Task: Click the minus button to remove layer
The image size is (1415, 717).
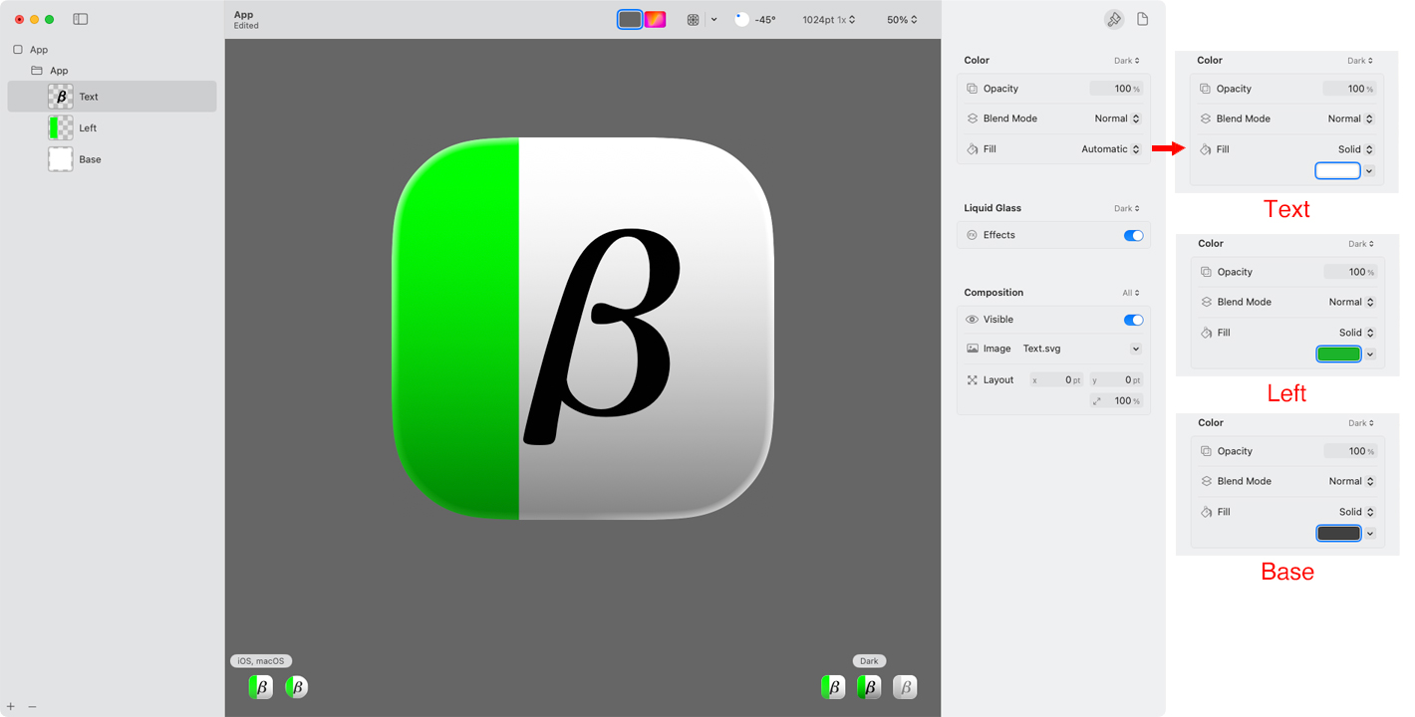Action: [32, 706]
